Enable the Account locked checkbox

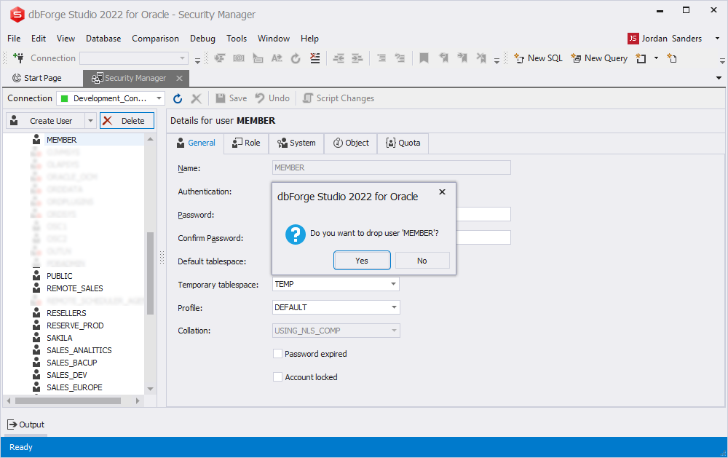tap(277, 377)
